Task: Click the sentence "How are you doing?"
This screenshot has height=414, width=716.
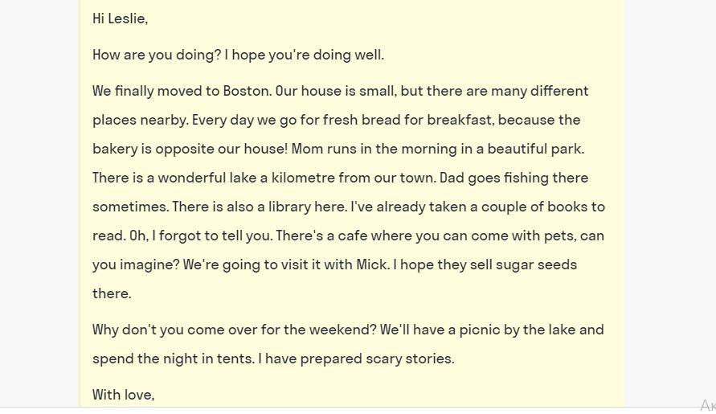Action: tap(157, 55)
